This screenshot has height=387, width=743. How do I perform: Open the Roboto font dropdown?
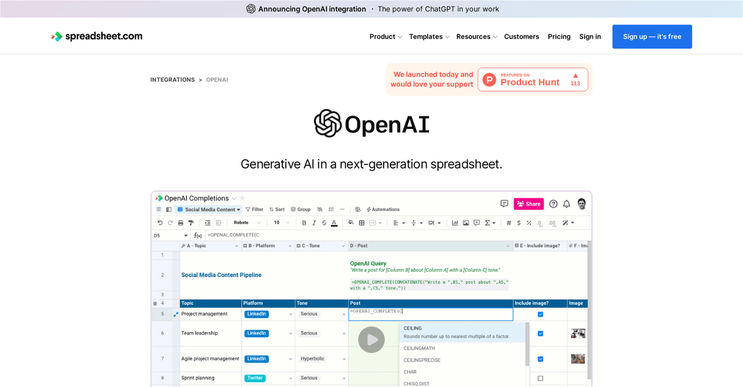tap(247, 223)
